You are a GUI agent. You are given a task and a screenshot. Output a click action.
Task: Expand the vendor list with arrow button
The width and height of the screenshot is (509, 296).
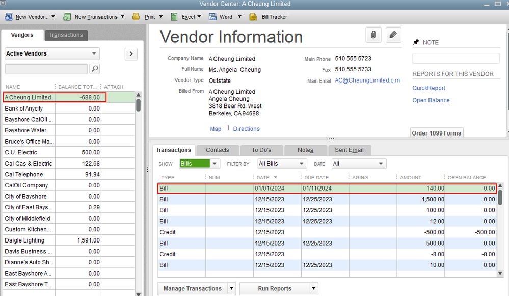point(131,54)
